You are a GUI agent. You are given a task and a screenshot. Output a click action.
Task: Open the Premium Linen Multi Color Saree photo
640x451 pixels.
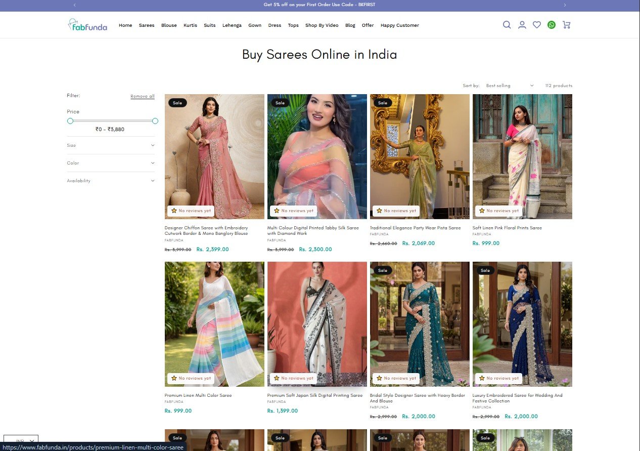(214, 324)
